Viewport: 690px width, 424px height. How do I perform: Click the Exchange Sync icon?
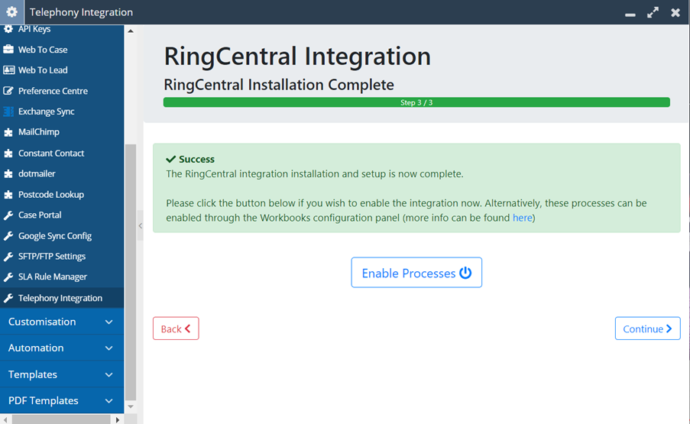tap(8, 112)
